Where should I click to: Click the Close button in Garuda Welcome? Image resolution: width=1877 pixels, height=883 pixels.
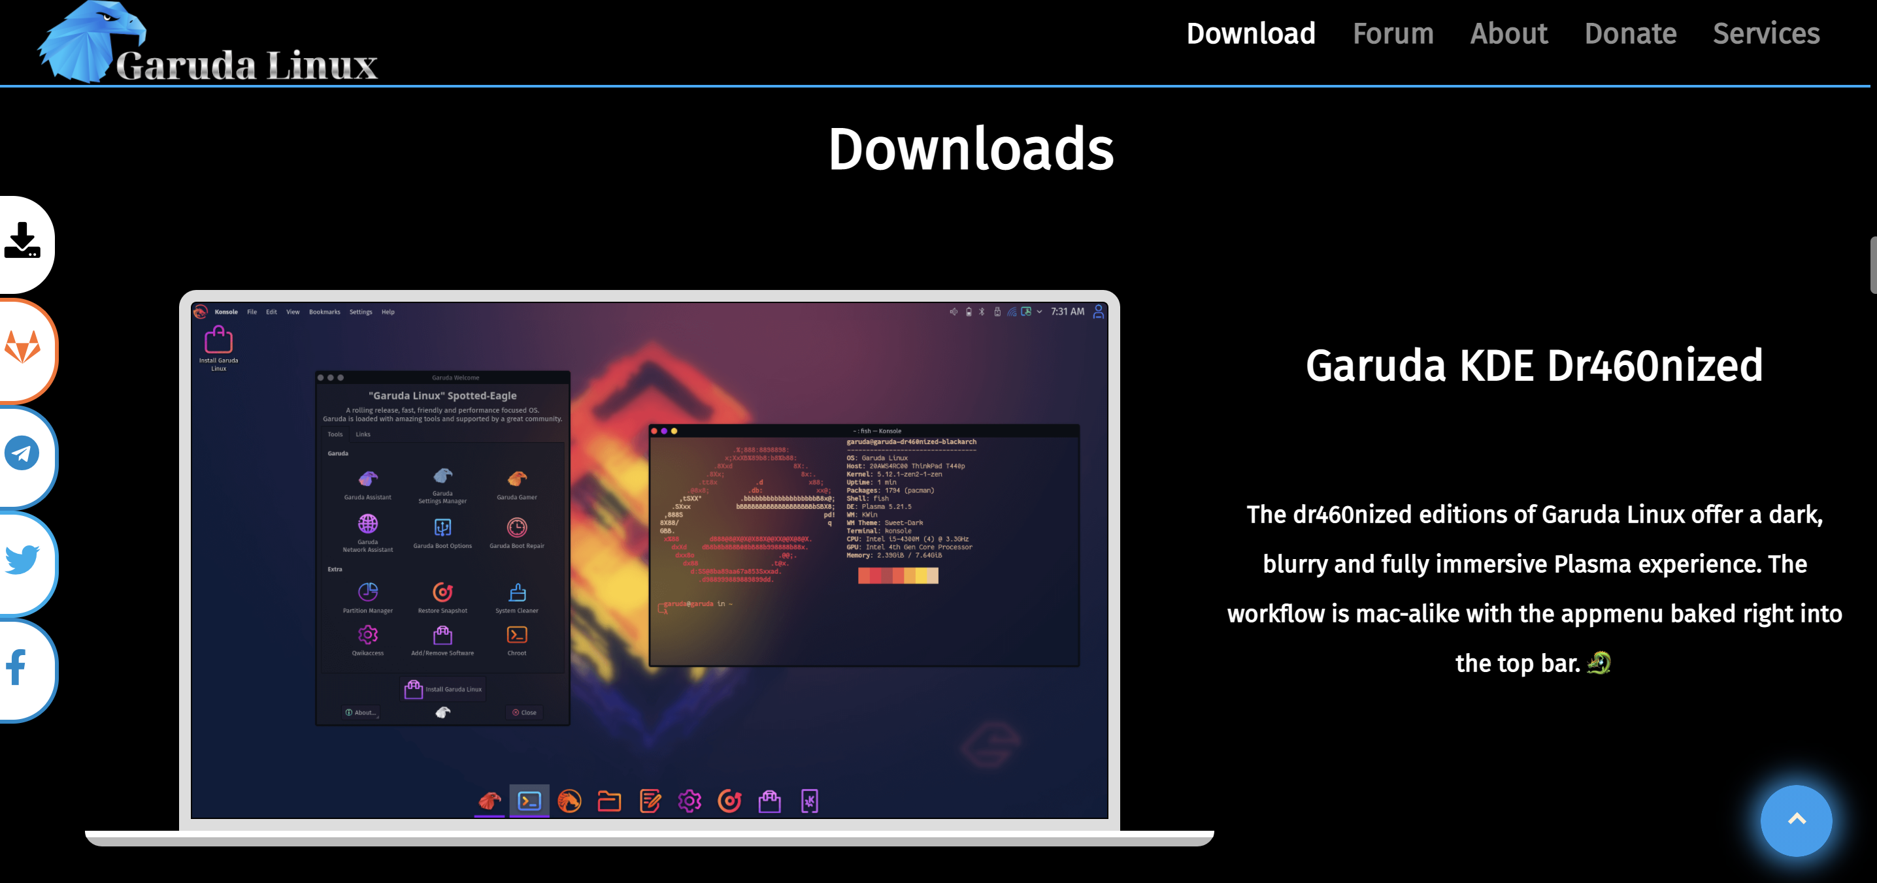525,712
